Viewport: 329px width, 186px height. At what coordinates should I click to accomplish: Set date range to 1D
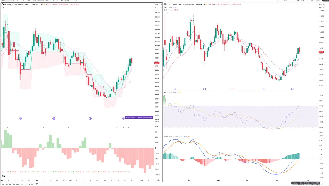coord(3,184)
